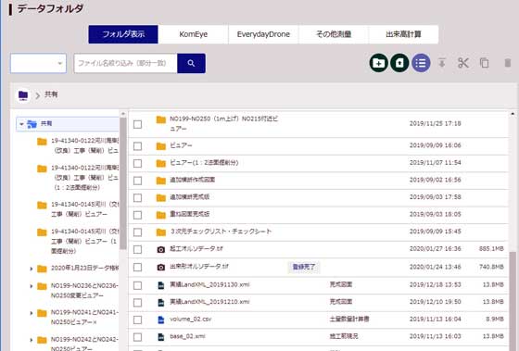
Task: Click folder icon of row dated 2019/09/02 16:56
Action: click(161, 181)
